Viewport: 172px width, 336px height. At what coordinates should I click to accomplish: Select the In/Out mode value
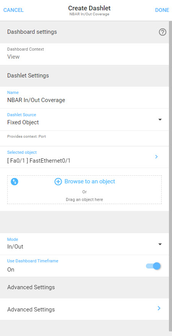point(15,247)
